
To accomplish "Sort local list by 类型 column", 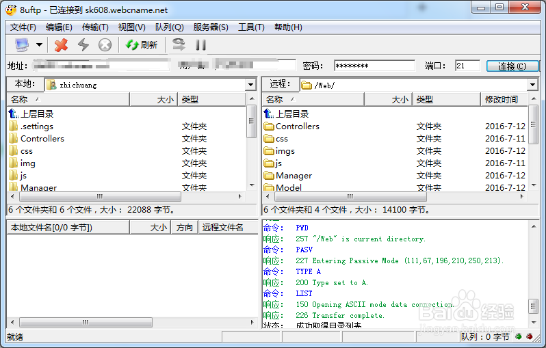I will [x=211, y=100].
